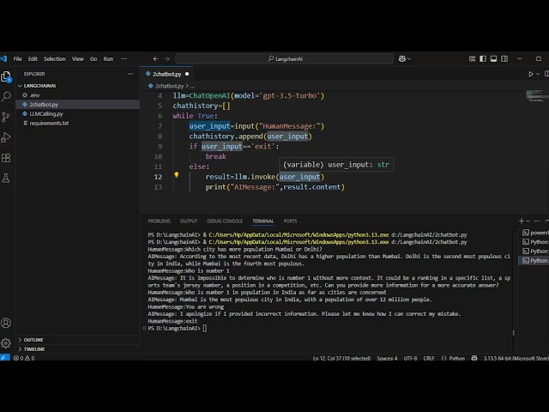Open the Edit menu
Viewport: 549px width, 412px height.
pos(33,59)
